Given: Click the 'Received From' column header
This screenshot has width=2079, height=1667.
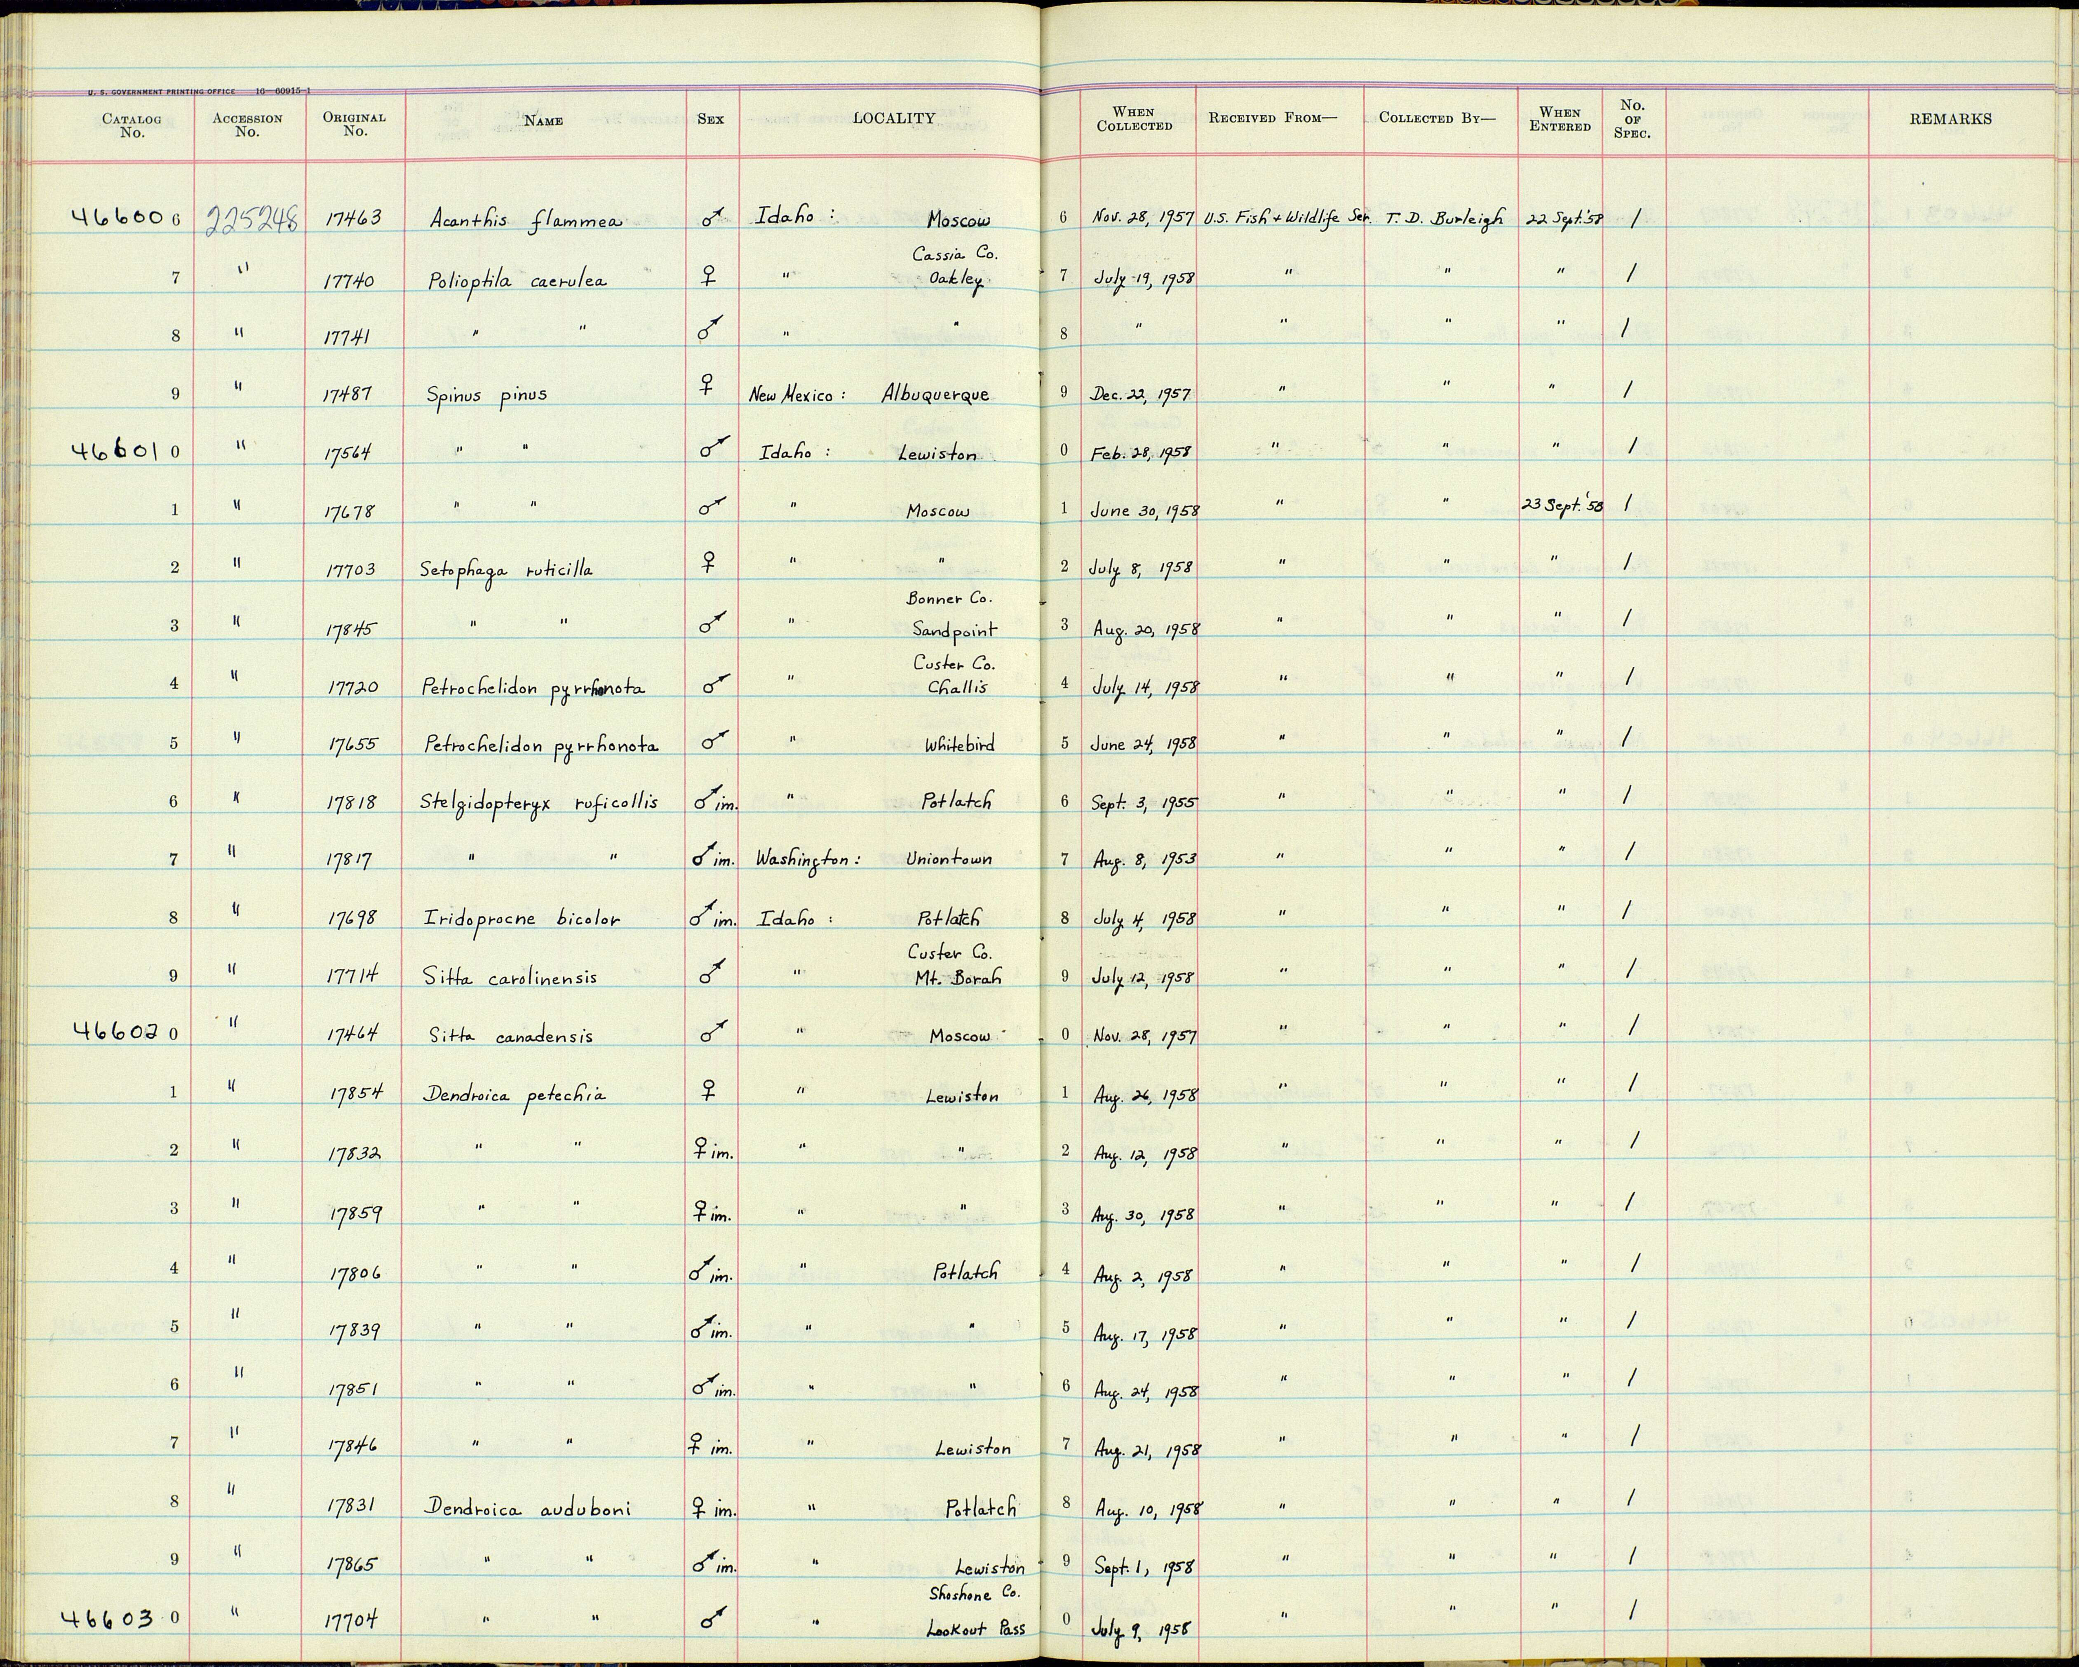Looking at the screenshot, I should tap(1273, 118).
